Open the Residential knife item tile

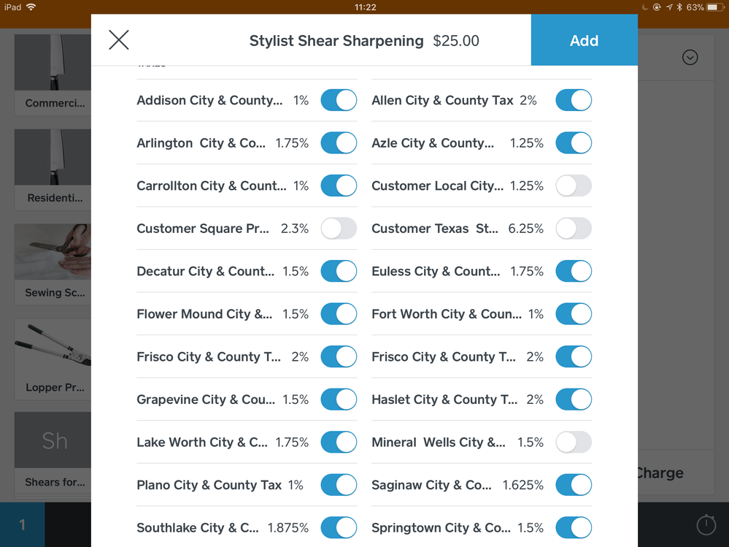tap(53, 168)
